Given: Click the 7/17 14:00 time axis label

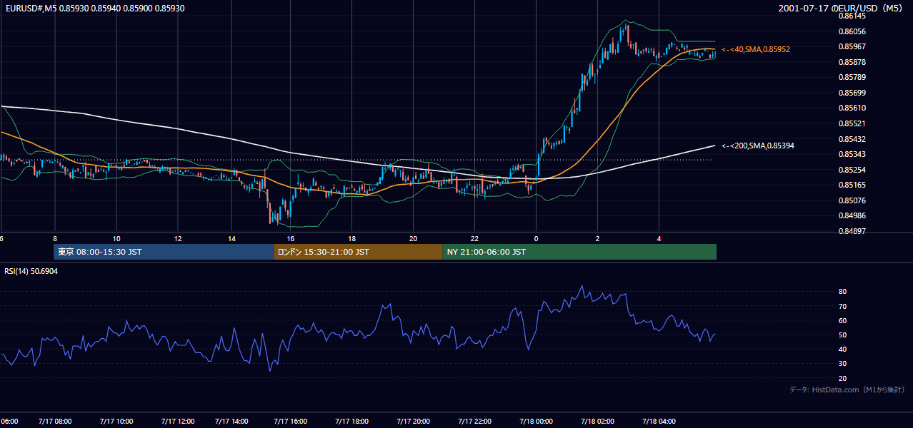Looking at the screenshot, I should pos(230,421).
